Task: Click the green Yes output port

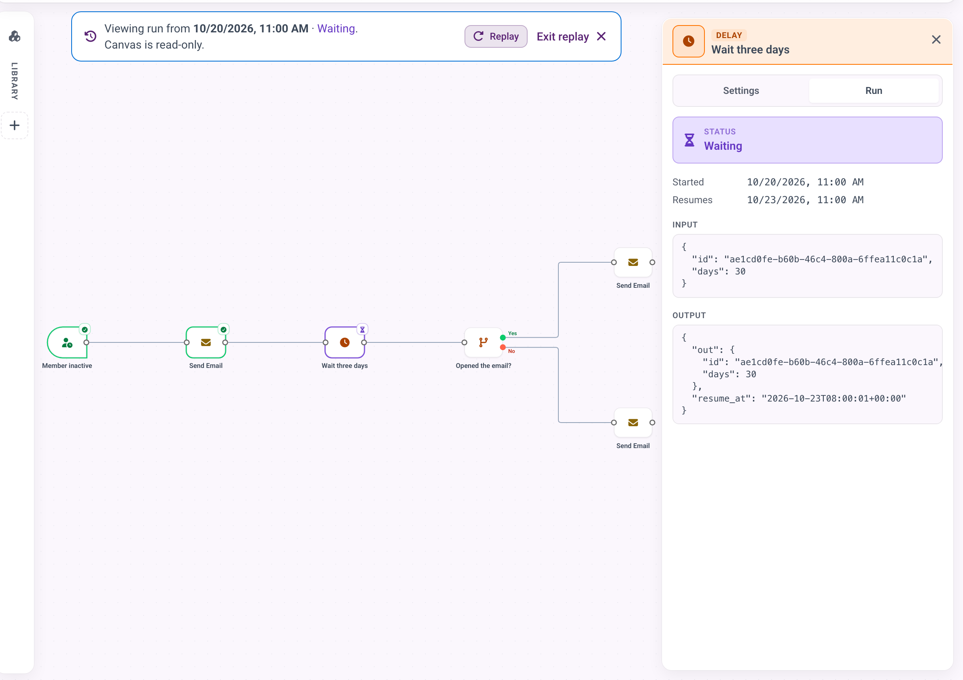Action: (x=503, y=338)
